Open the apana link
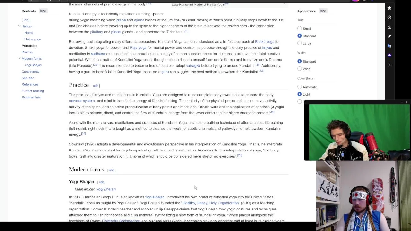The height and width of the screenshot is (231, 411). click(139, 20)
